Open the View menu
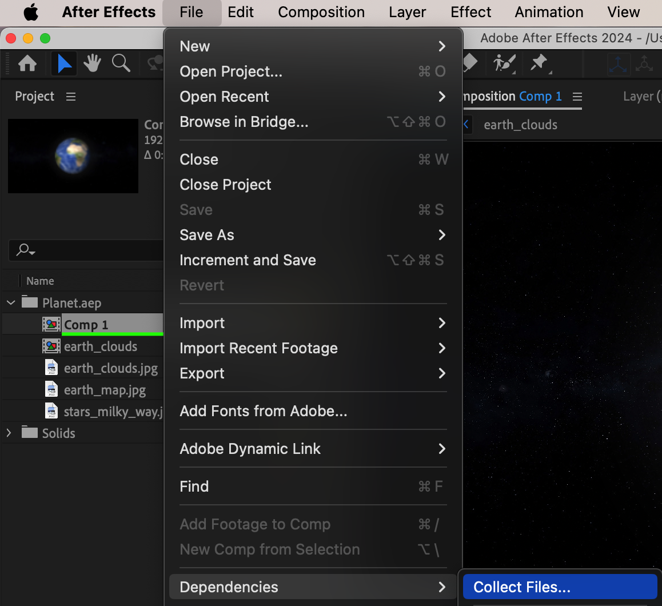 (x=624, y=12)
